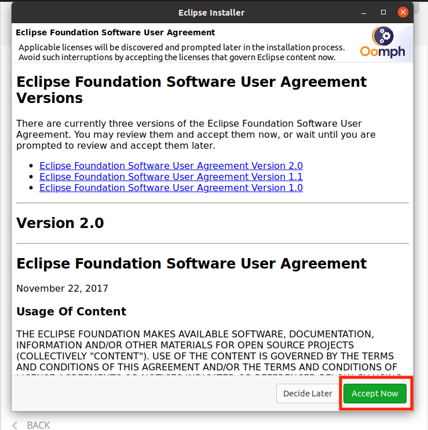Click the green Accept Now button
Viewport: 428px width, 430px height.
coord(375,394)
